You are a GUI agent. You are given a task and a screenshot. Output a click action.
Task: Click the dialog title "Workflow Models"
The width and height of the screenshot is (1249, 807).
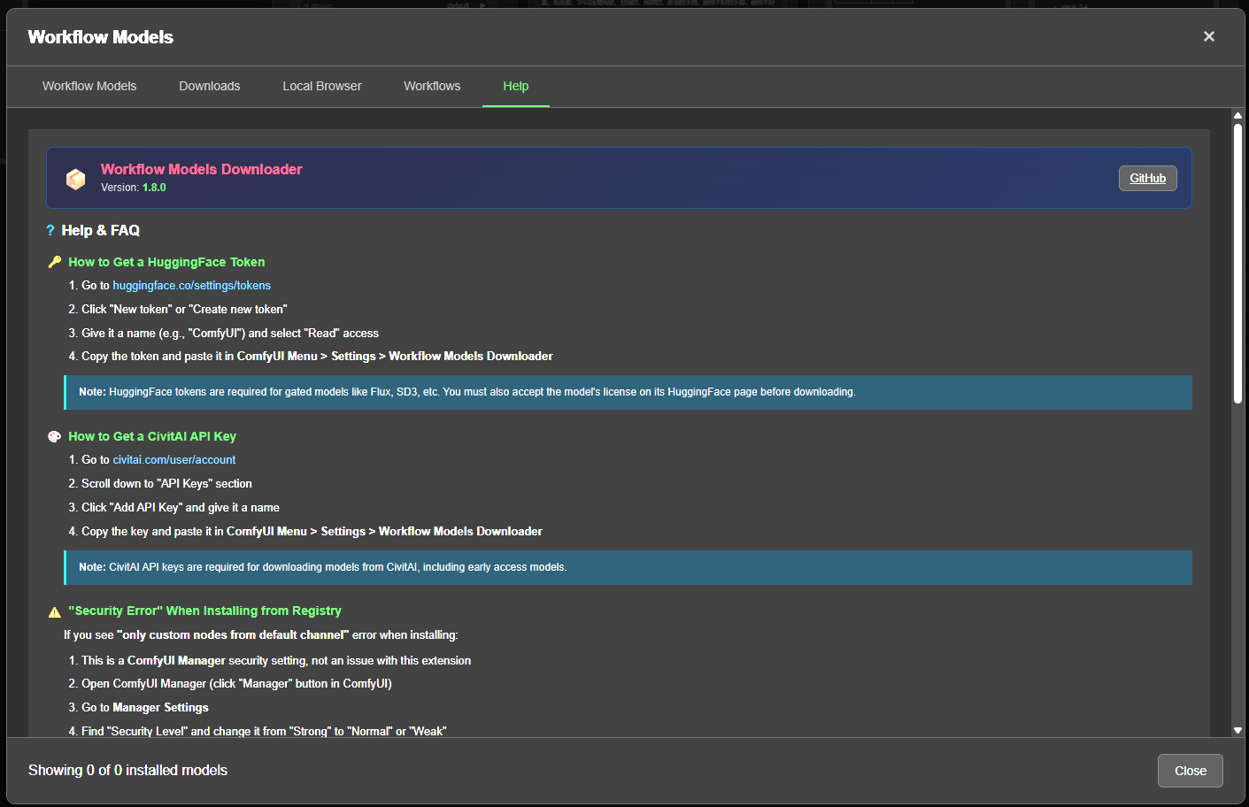[x=101, y=37]
